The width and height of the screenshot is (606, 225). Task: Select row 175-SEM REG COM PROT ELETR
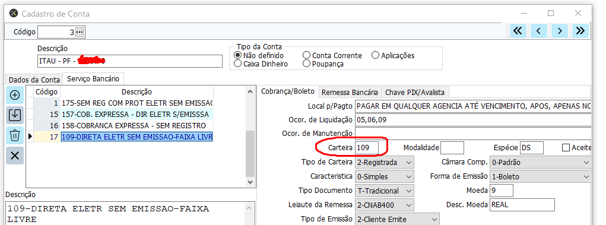pyautogui.click(x=137, y=103)
